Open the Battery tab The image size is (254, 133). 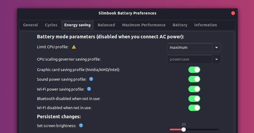click(180, 25)
